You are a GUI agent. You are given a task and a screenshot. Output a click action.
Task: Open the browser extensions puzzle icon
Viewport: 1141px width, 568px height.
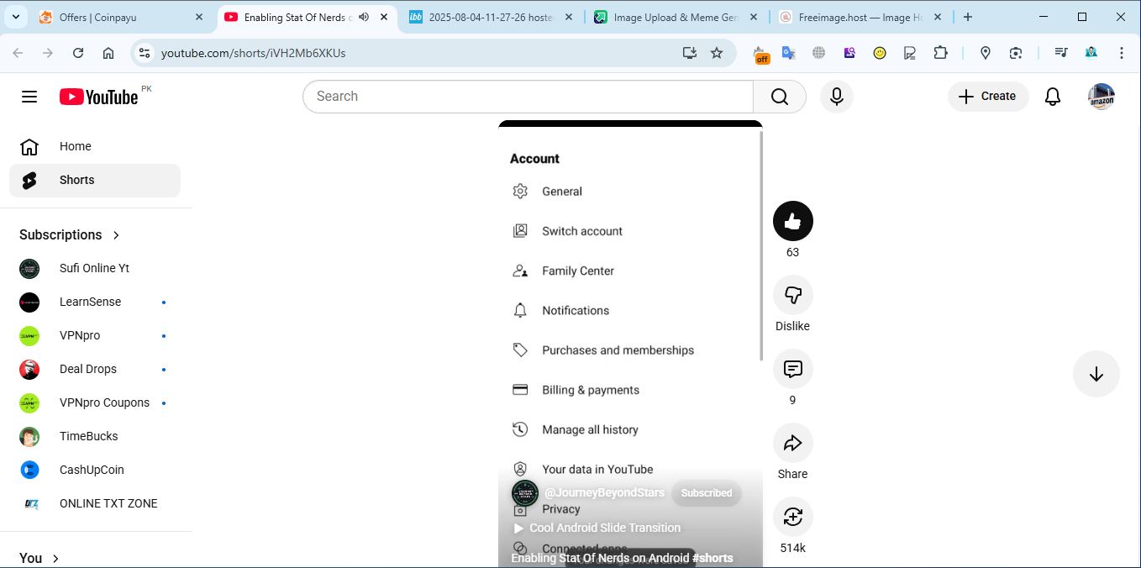click(x=940, y=53)
